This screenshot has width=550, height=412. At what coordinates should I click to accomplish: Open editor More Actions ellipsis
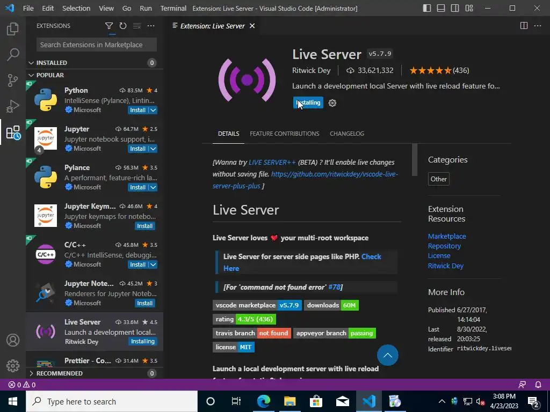pyautogui.click(x=537, y=26)
